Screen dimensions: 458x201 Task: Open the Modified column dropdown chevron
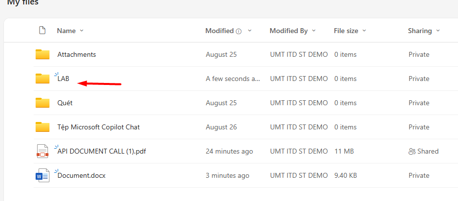[x=250, y=31]
